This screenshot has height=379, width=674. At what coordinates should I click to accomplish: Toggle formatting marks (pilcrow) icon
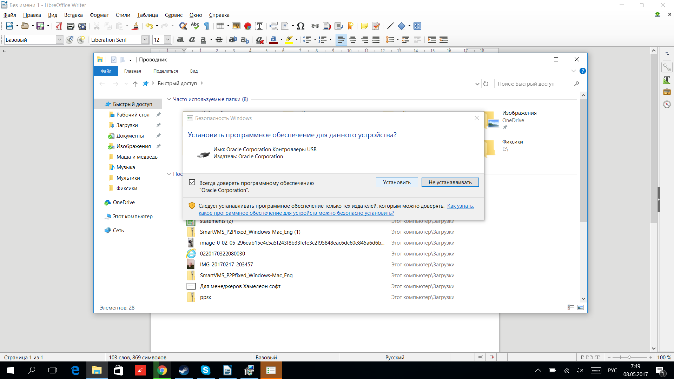click(207, 26)
